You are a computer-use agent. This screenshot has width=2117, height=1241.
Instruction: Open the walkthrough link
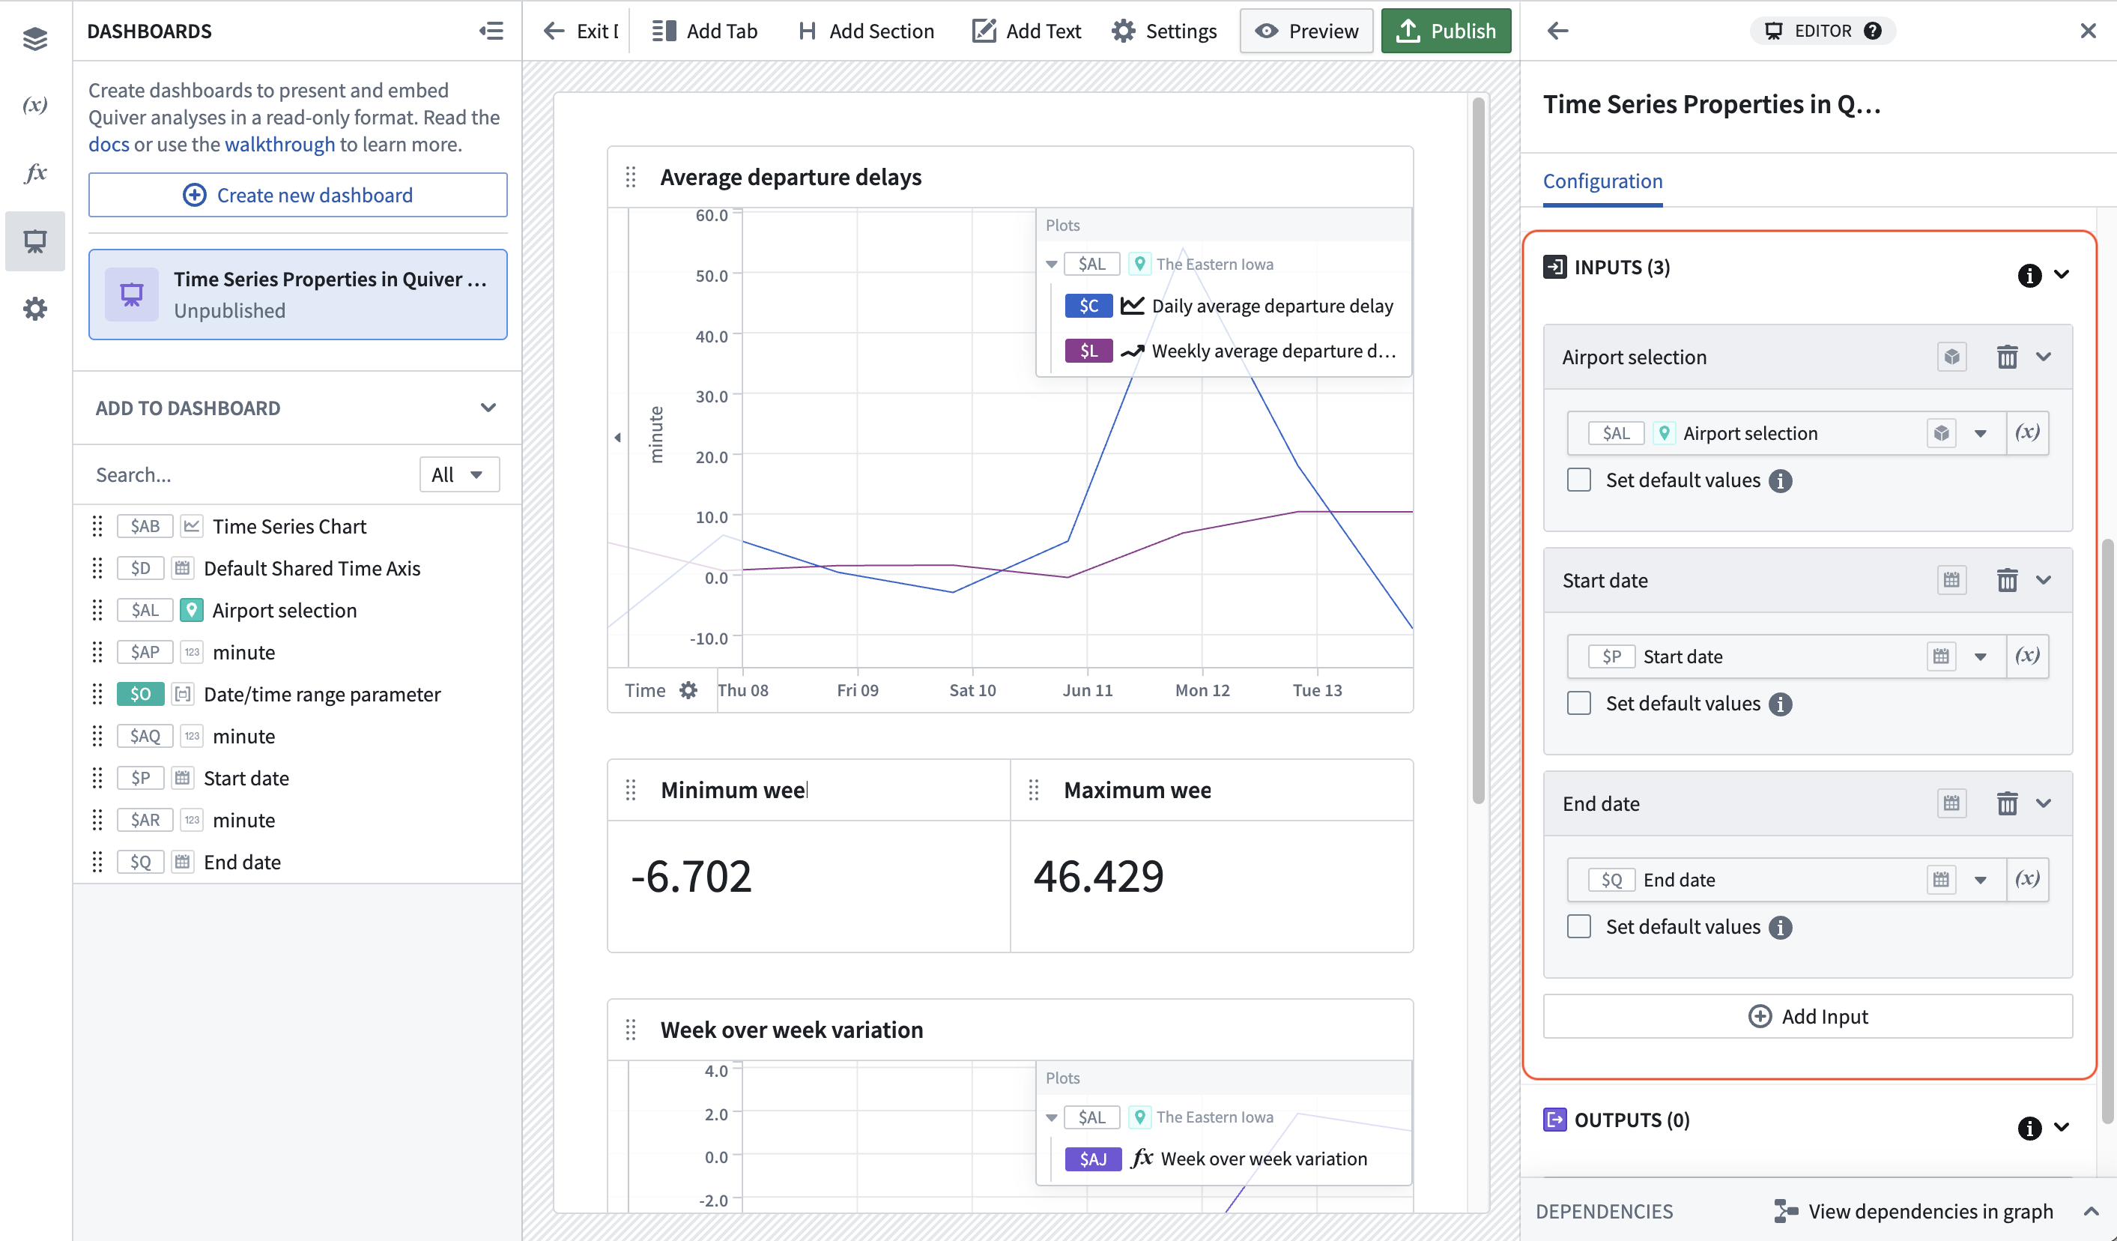pos(279,145)
